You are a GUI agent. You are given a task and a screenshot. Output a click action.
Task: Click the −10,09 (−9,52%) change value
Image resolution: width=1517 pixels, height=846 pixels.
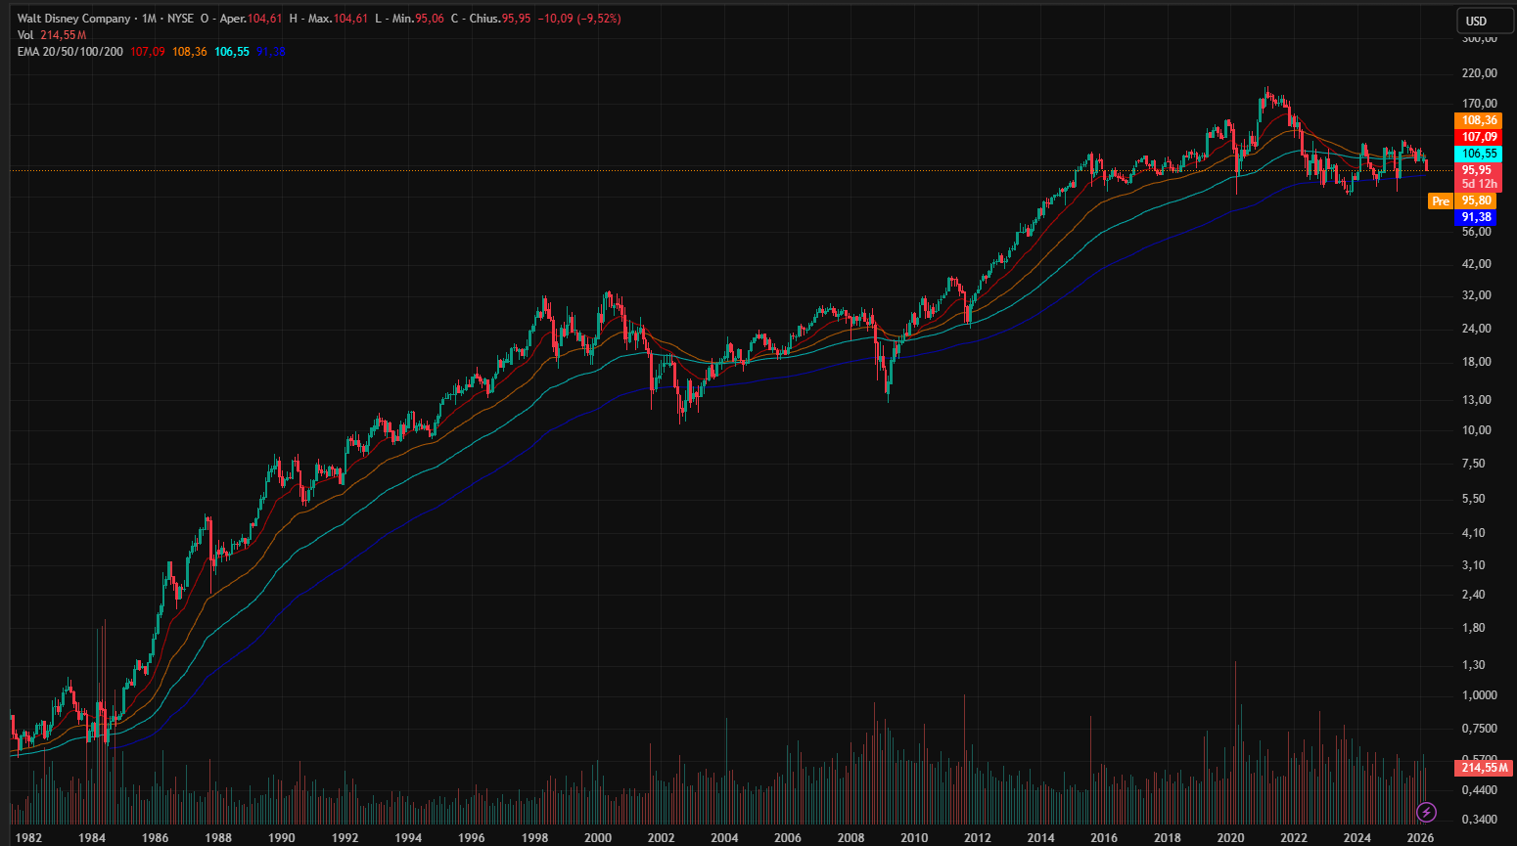coord(579,19)
